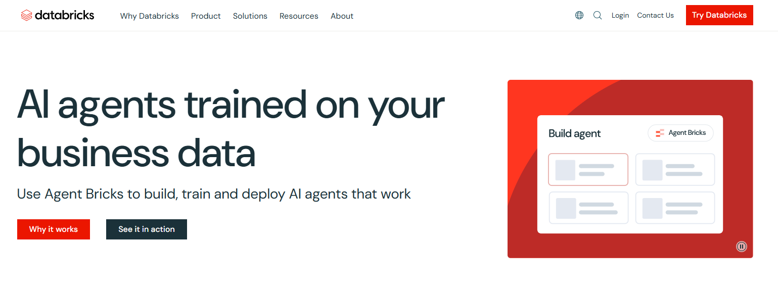Pause the hero animation
The height and width of the screenshot is (291, 778).
pyautogui.click(x=741, y=247)
